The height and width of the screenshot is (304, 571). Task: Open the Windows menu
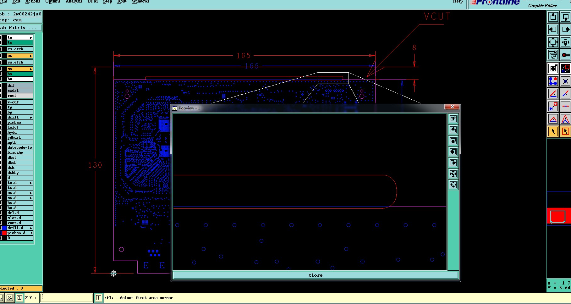pos(140,2)
